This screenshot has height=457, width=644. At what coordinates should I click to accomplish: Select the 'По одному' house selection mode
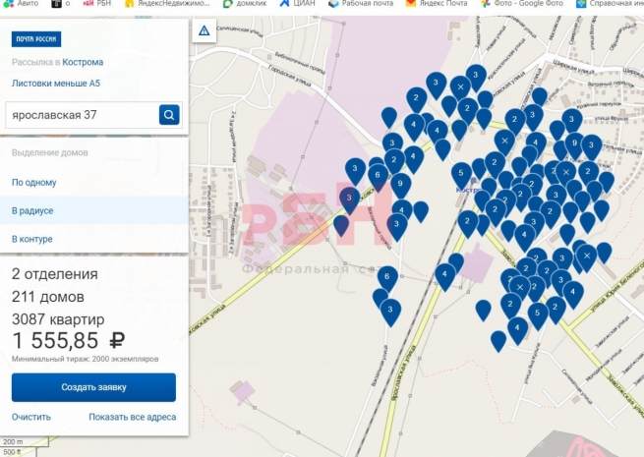click(34, 183)
